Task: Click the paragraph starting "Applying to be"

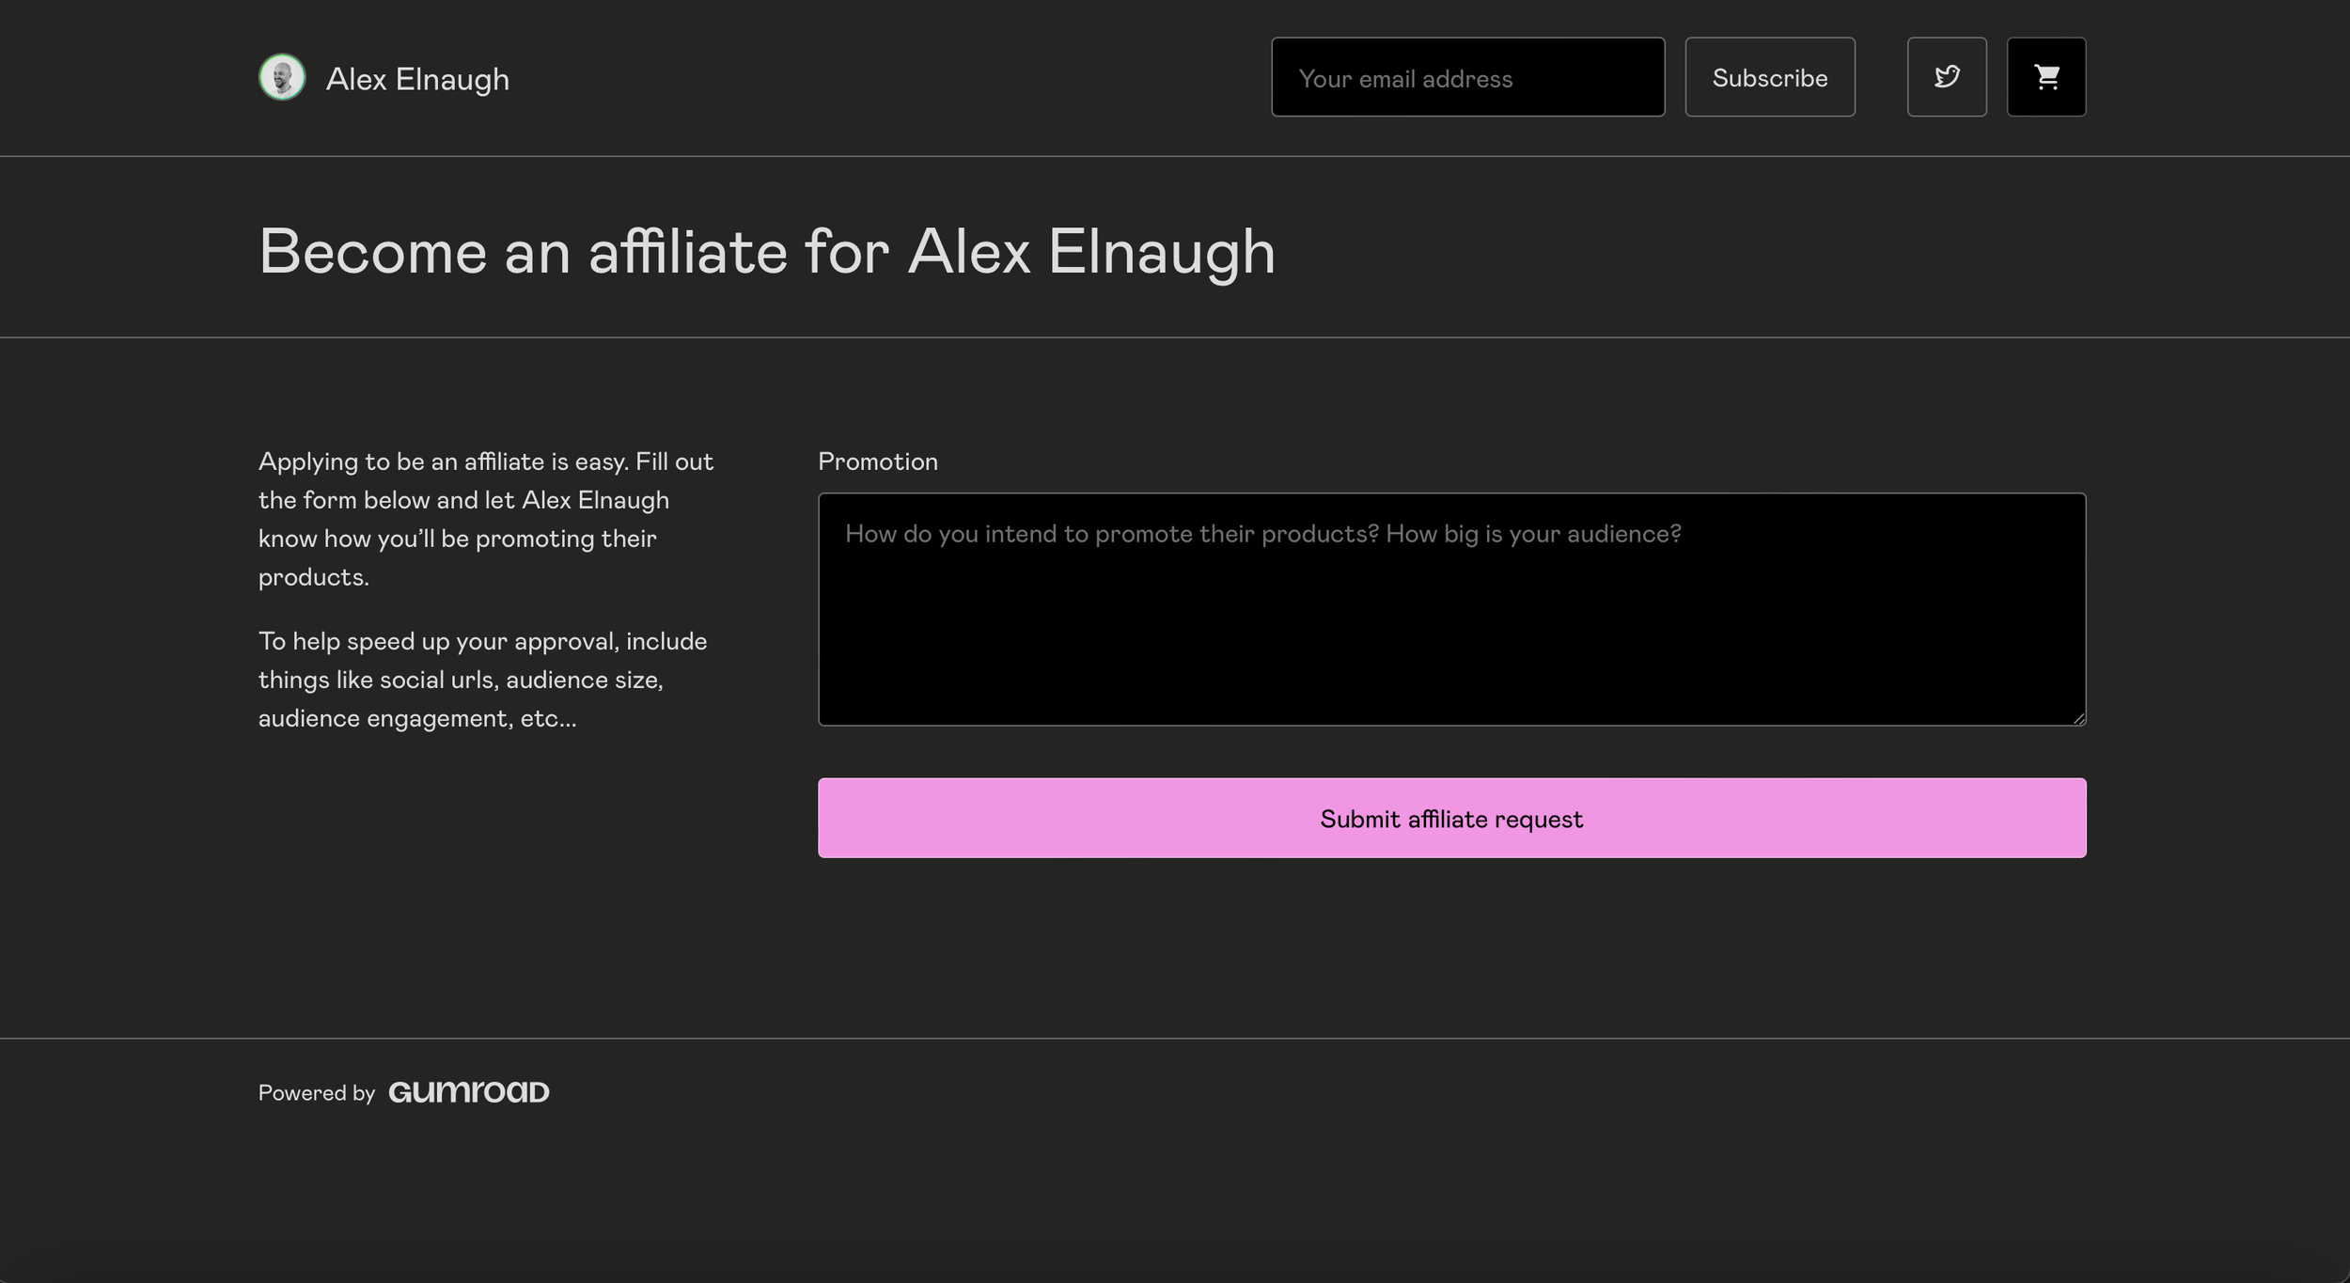Action: (485, 518)
